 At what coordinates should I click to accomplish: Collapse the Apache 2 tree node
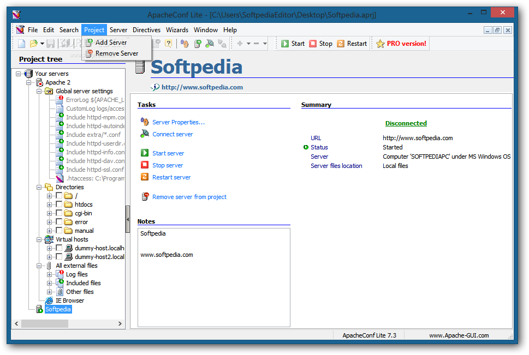(x=29, y=82)
